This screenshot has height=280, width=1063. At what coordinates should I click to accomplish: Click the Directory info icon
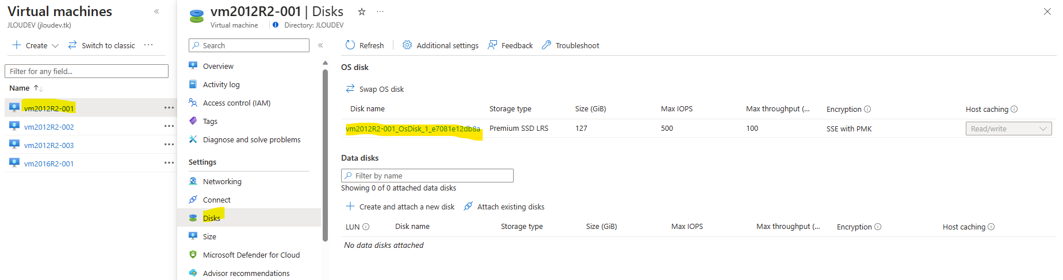[x=276, y=25]
